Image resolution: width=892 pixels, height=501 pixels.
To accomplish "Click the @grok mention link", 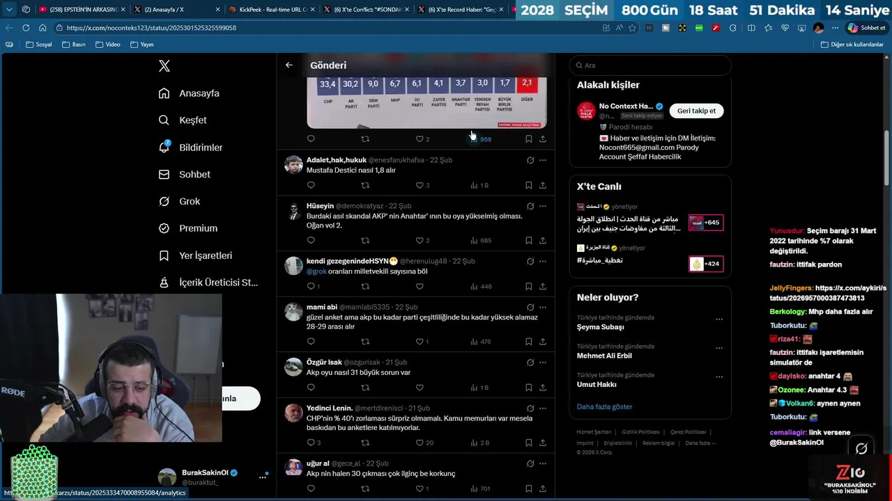I will [x=316, y=271].
